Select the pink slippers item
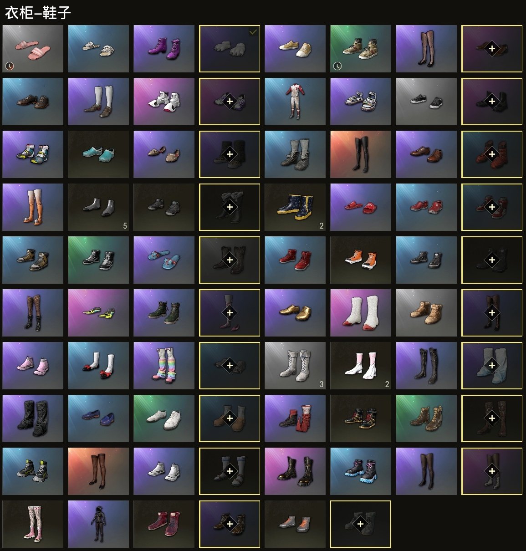The image size is (526, 551). (x=33, y=49)
